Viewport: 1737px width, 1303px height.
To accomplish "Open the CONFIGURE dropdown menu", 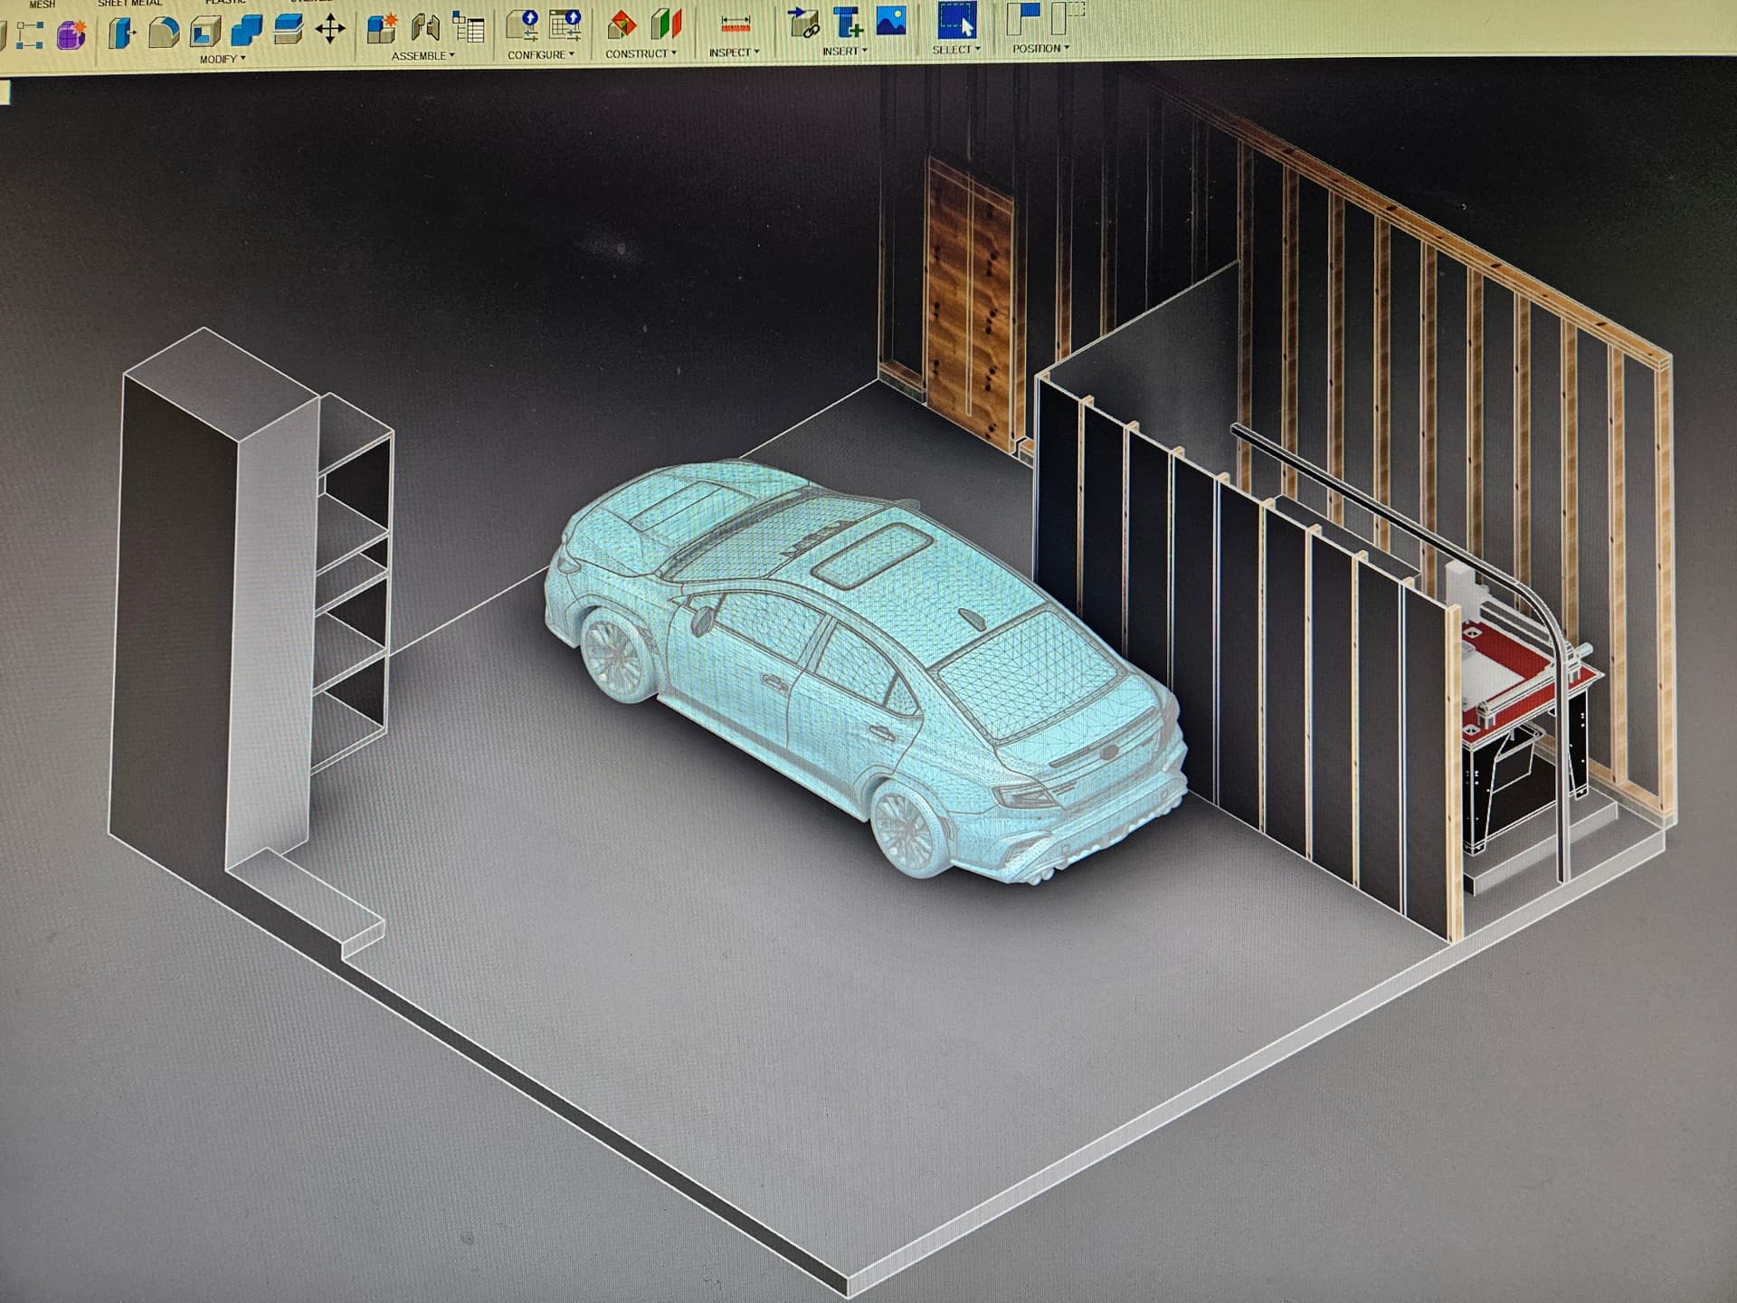I will click(x=541, y=55).
